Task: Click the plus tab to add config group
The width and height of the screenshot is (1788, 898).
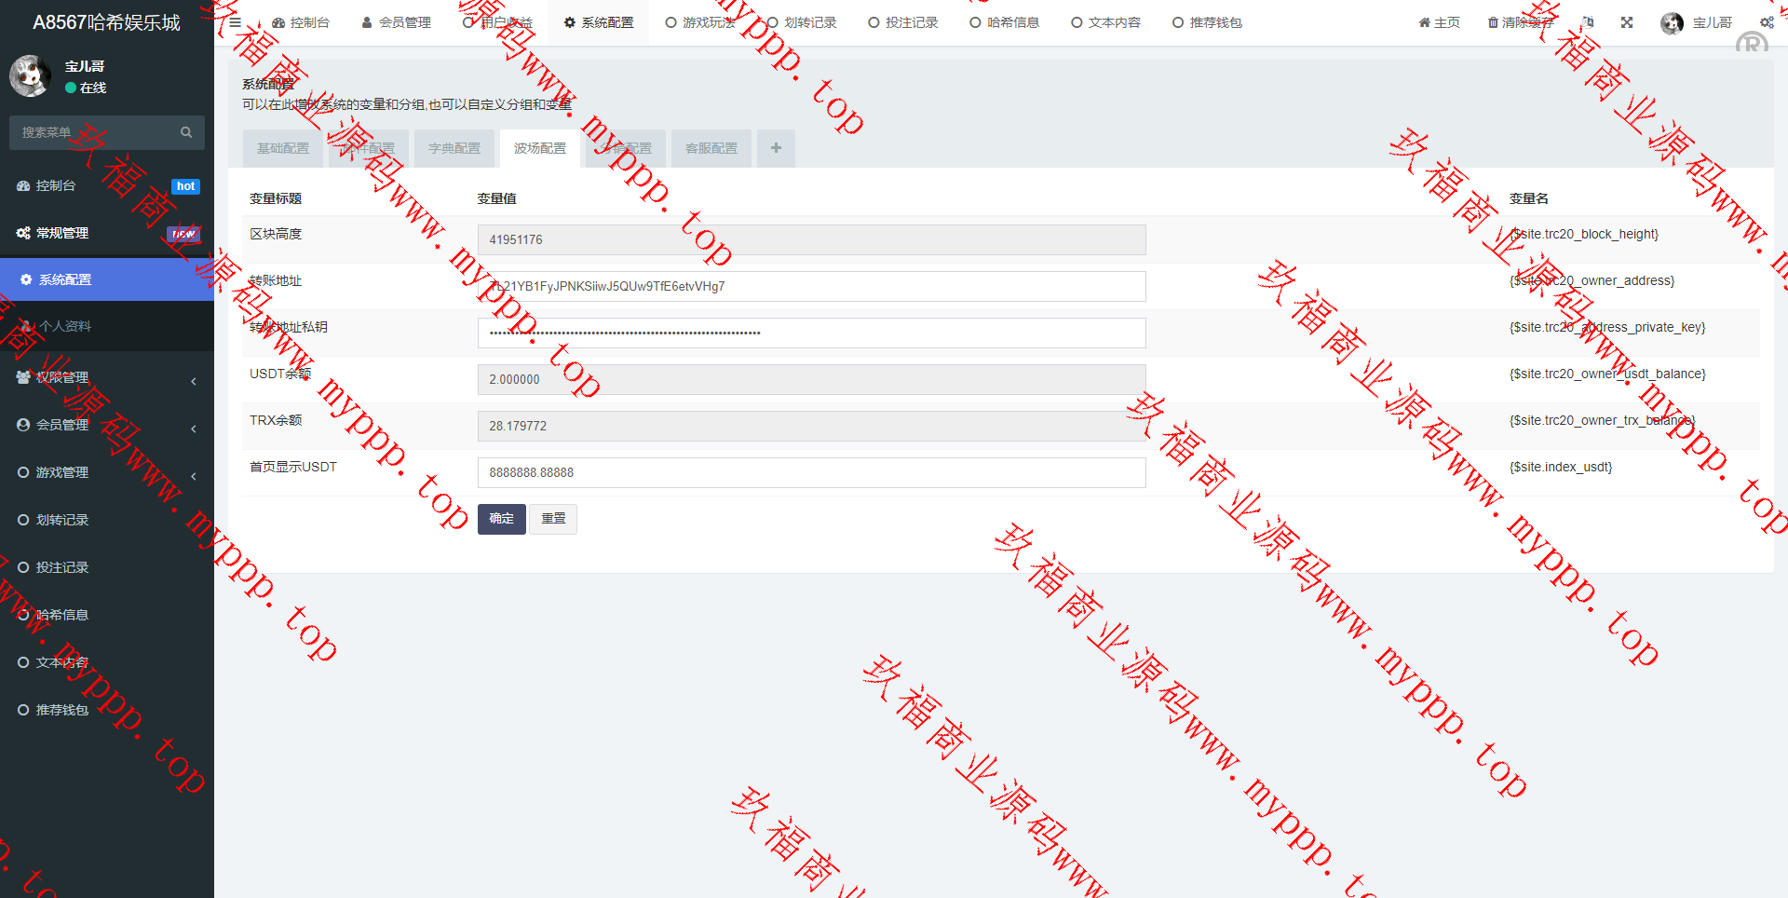Action: pos(776,148)
